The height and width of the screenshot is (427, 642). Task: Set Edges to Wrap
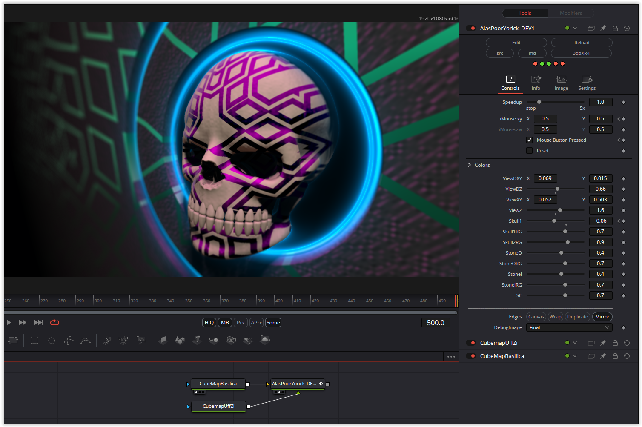(555, 317)
